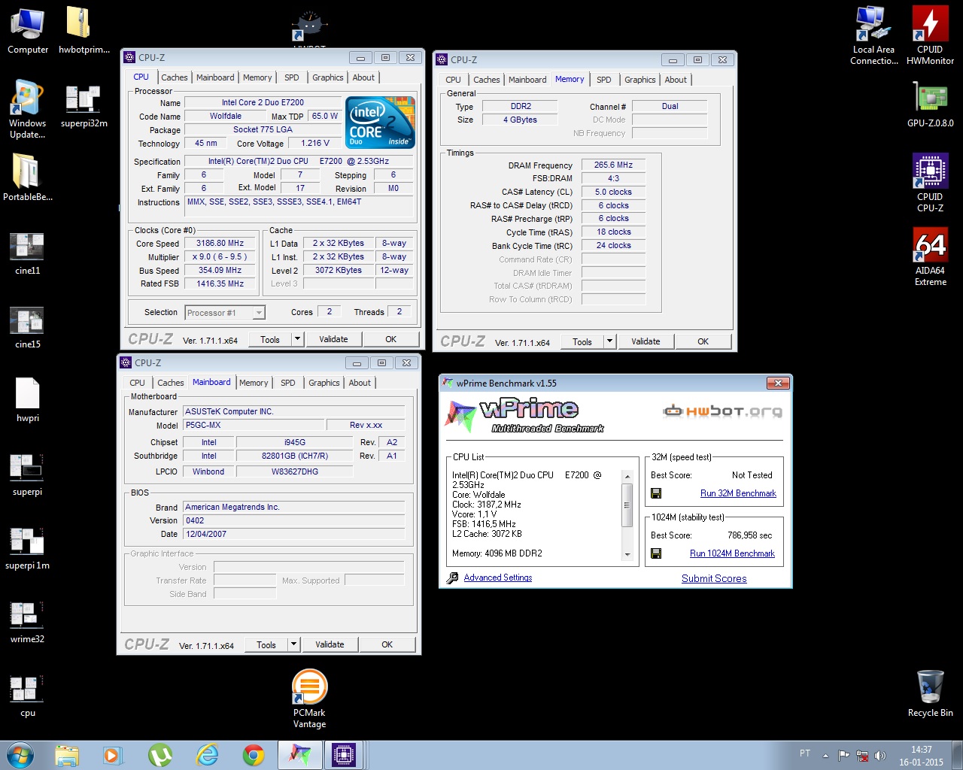963x770 pixels.
Task: Click the volume speaker tray icon
Action: [880, 756]
